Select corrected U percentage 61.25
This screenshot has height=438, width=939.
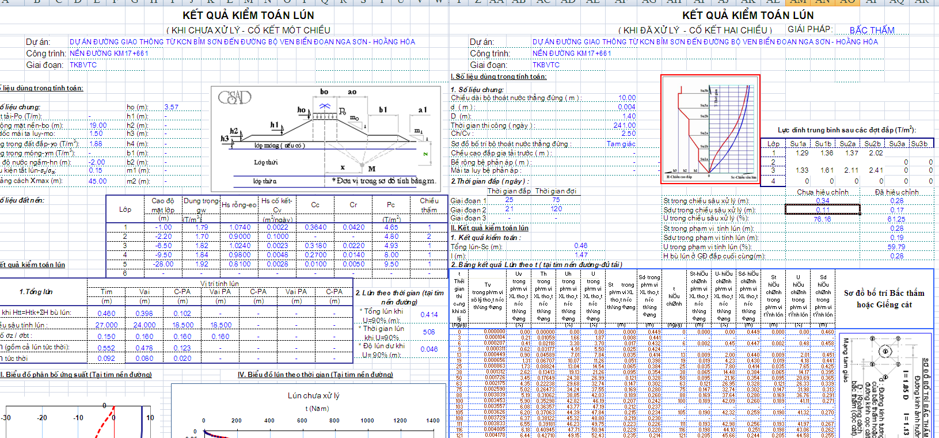pyautogui.click(x=896, y=219)
